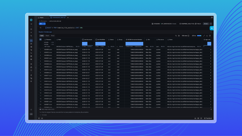Click the Owner column header
The width and height of the screenshot is (242, 136).
[112, 40]
